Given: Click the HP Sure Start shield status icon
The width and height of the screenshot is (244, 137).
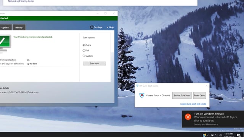Looking at the screenshot, I should tap(141, 95).
